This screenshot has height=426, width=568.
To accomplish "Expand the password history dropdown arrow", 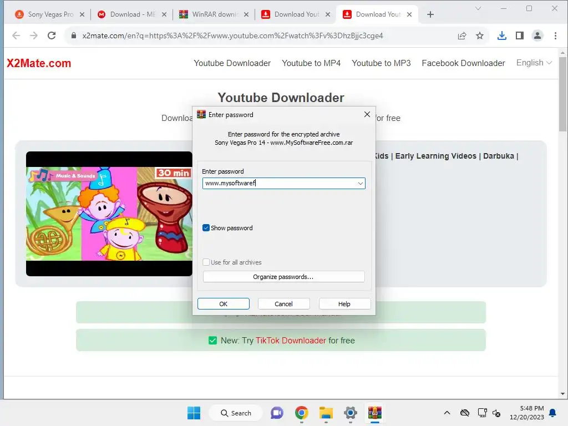I will 361,183.
